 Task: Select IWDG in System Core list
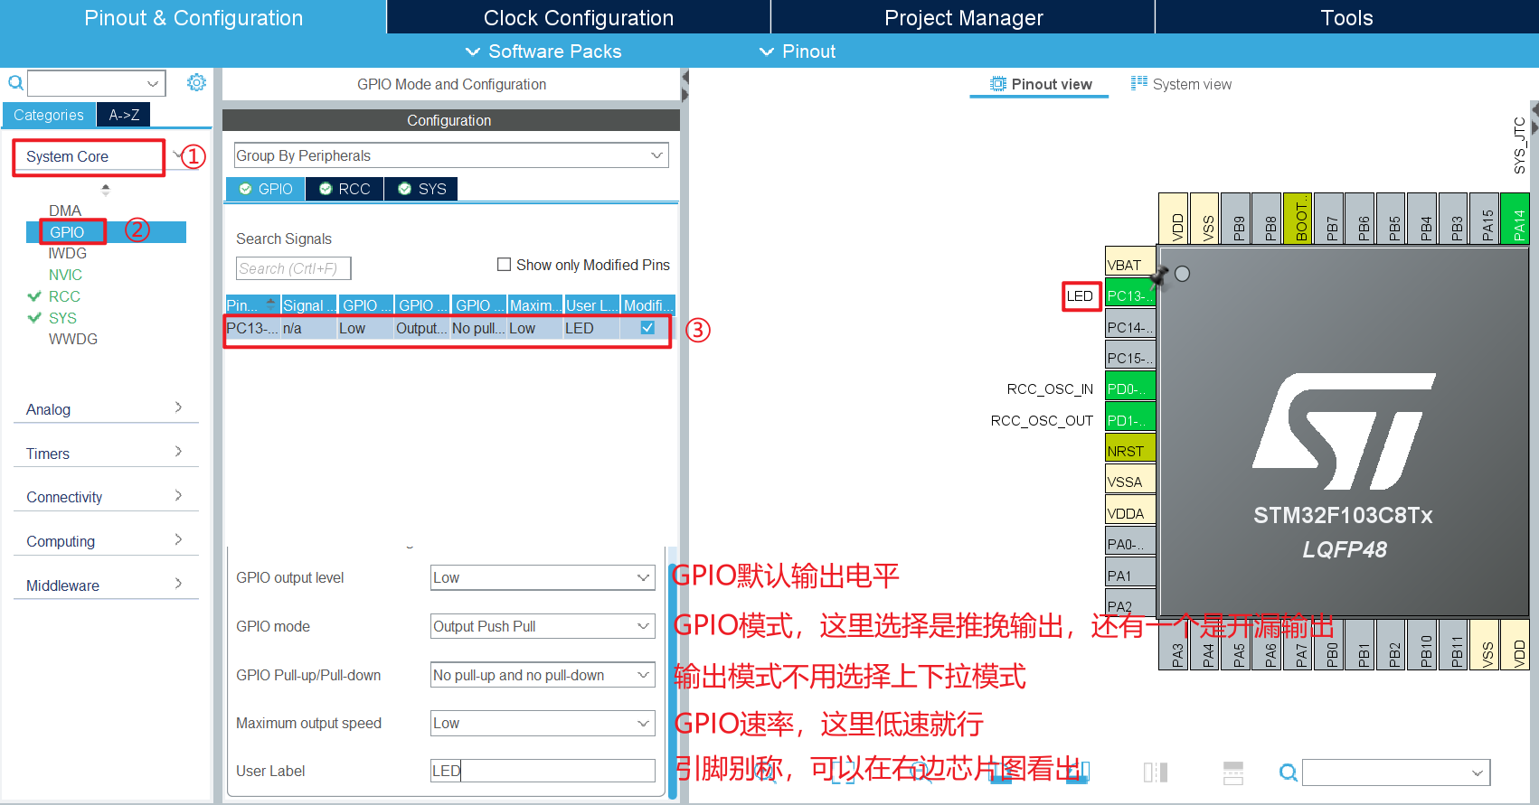pyautogui.click(x=68, y=253)
